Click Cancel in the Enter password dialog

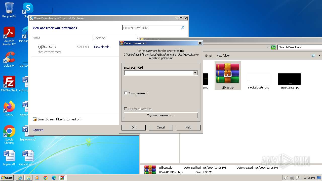click(x=161, y=127)
